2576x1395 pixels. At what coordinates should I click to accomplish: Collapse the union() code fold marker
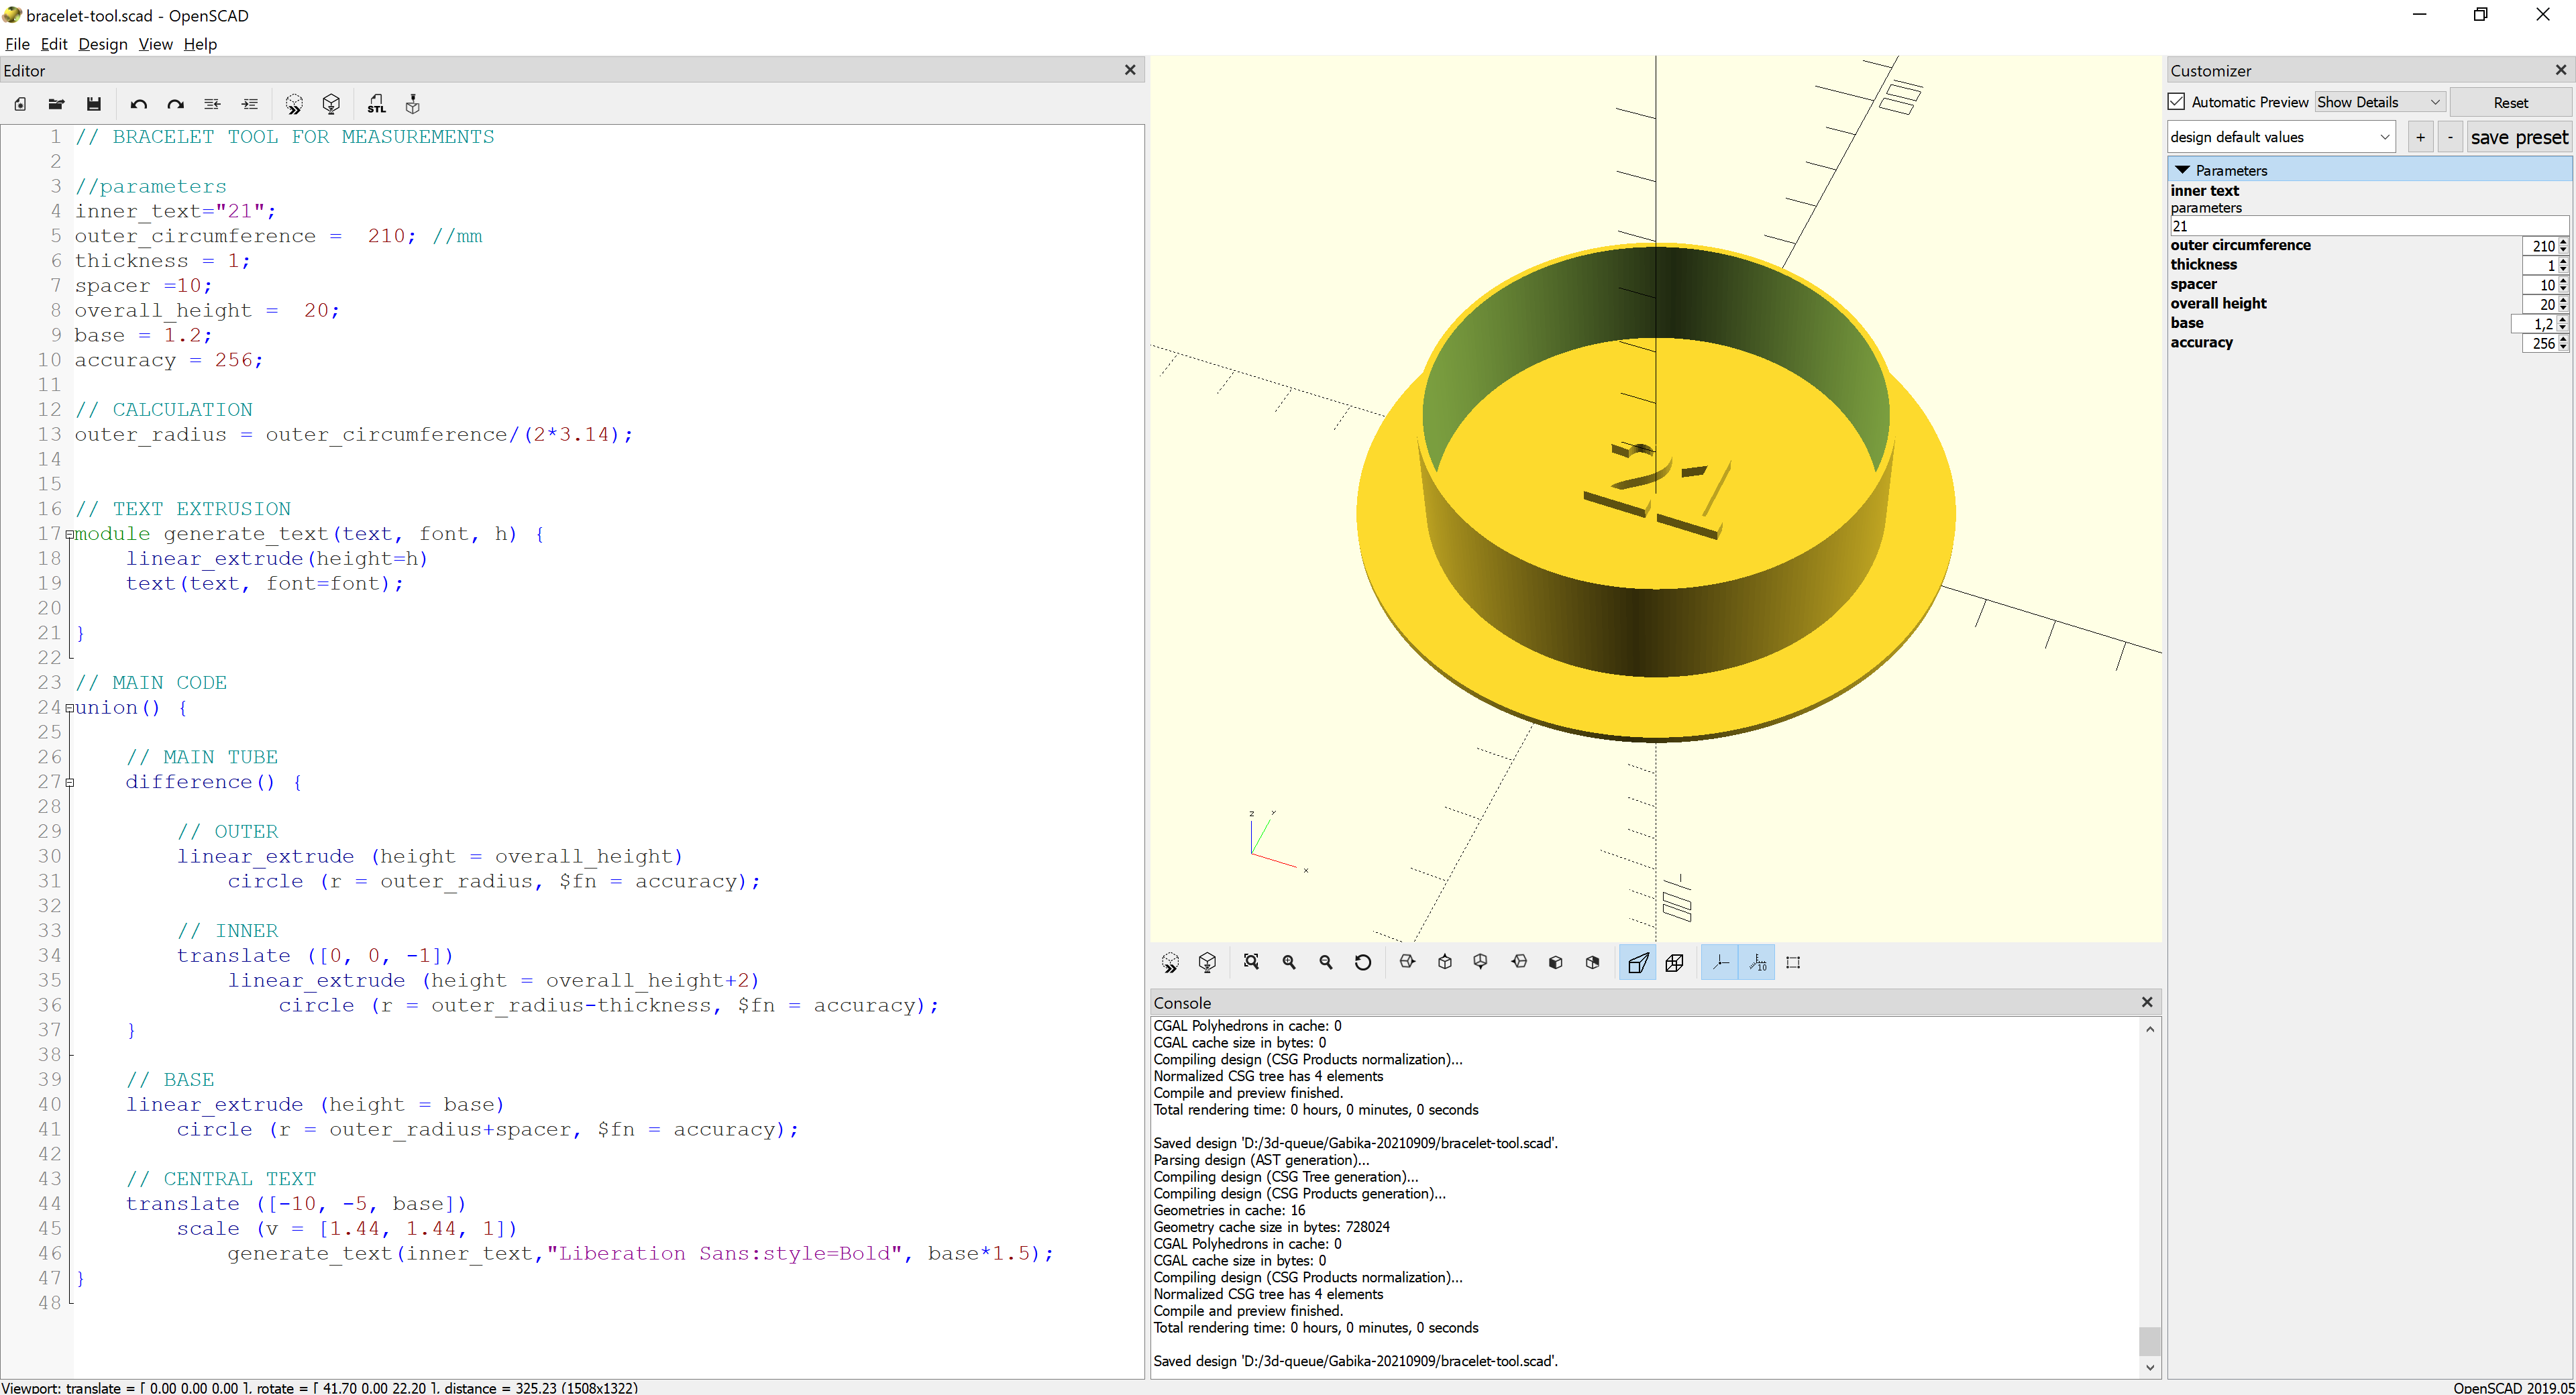(69, 708)
